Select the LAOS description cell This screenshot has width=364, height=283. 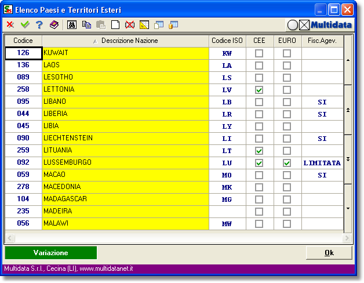pos(125,66)
